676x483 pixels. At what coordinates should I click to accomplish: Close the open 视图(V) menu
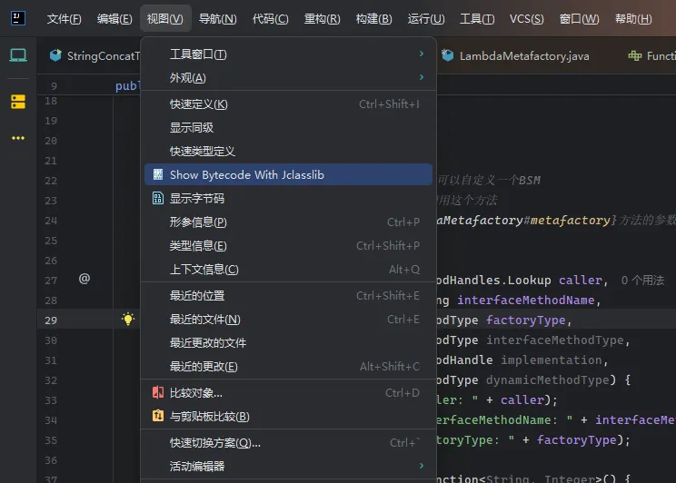(165, 18)
